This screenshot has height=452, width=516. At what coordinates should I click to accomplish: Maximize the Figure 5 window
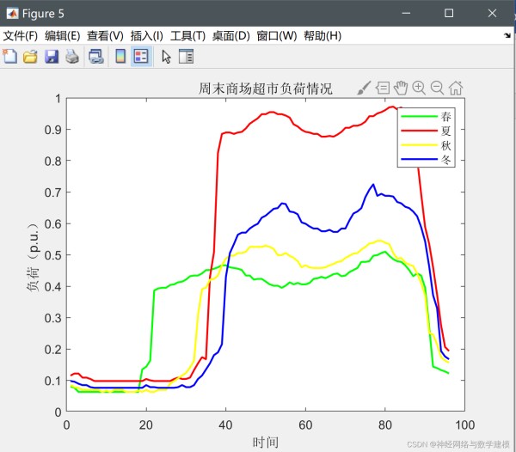449,13
